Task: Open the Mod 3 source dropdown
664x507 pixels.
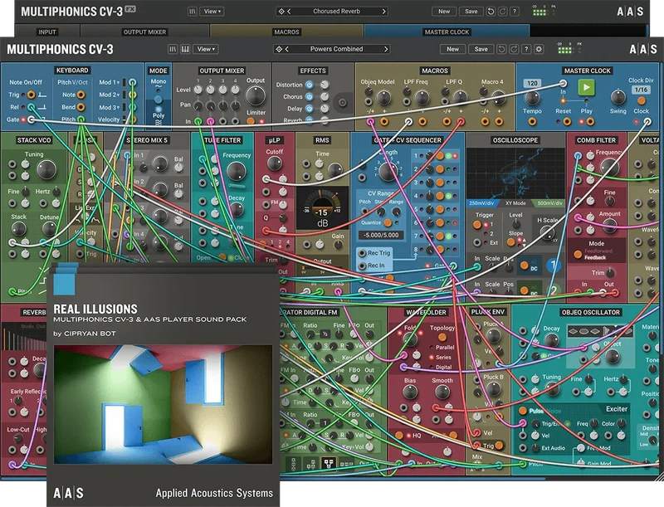Action: click(x=110, y=107)
